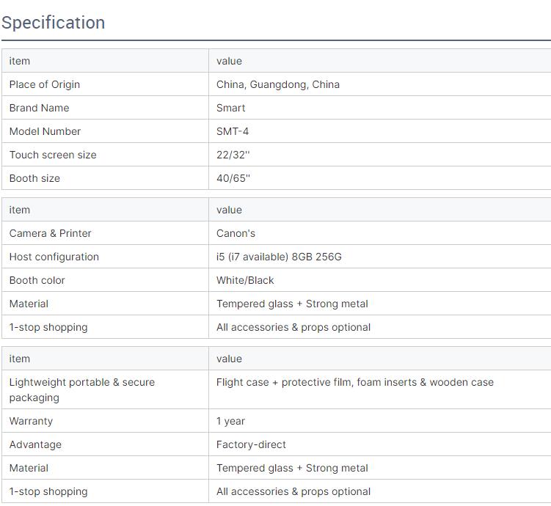Screen dimensions: 551x506
Task: Click the SMT-4 model value
Action: (233, 131)
